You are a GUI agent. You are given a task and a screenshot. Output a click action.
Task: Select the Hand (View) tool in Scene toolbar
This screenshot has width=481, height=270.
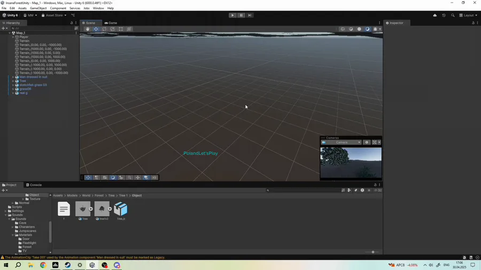click(x=88, y=29)
